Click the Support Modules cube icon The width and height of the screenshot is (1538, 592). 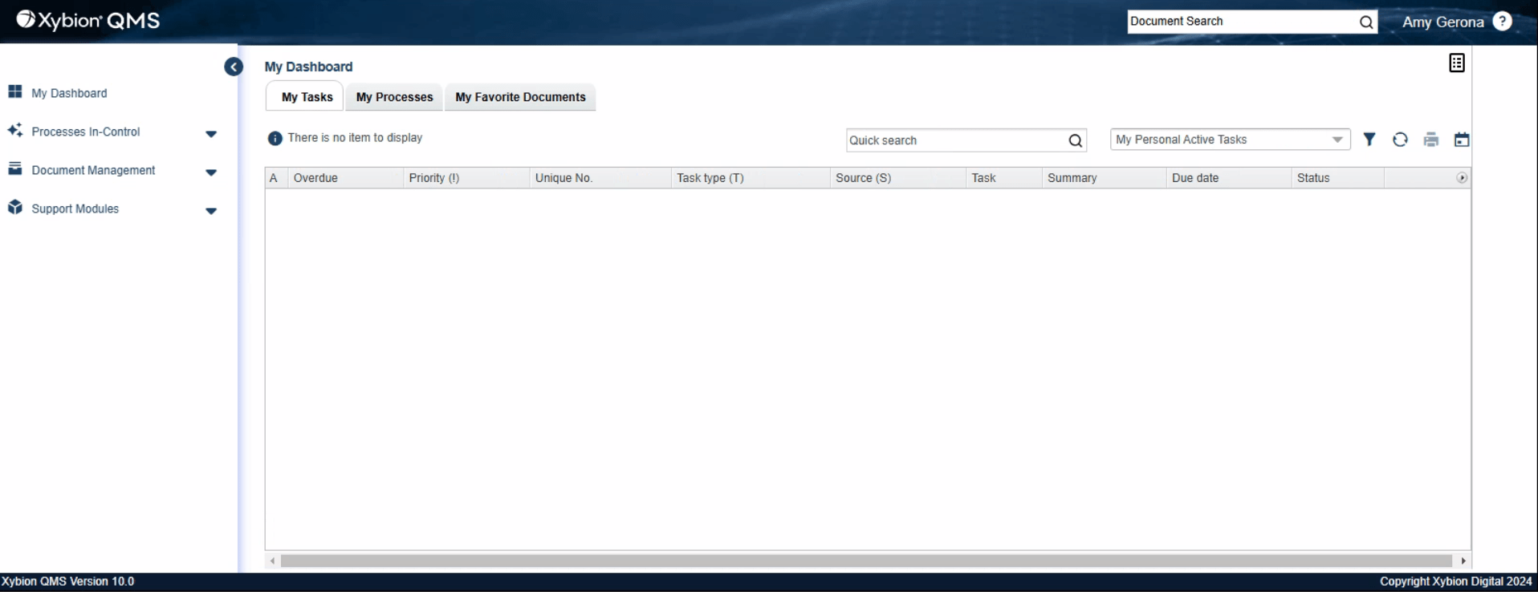(15, 207)
